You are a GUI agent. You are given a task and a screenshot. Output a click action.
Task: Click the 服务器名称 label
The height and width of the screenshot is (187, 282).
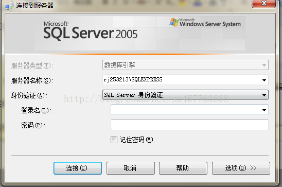32,80
